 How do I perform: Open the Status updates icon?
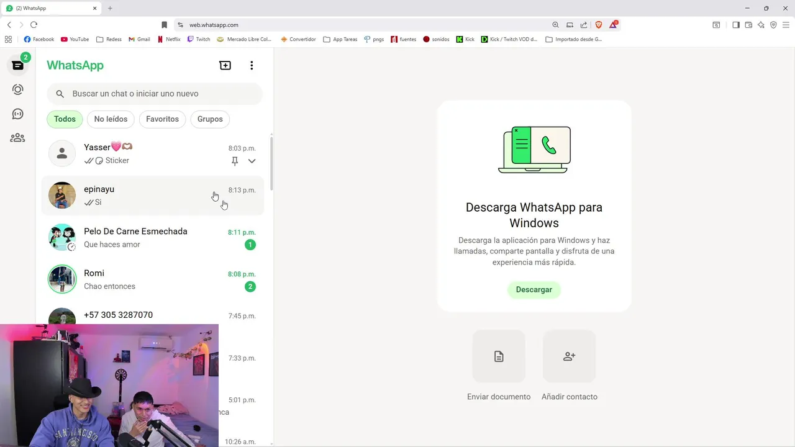click(x=17, y=89)
